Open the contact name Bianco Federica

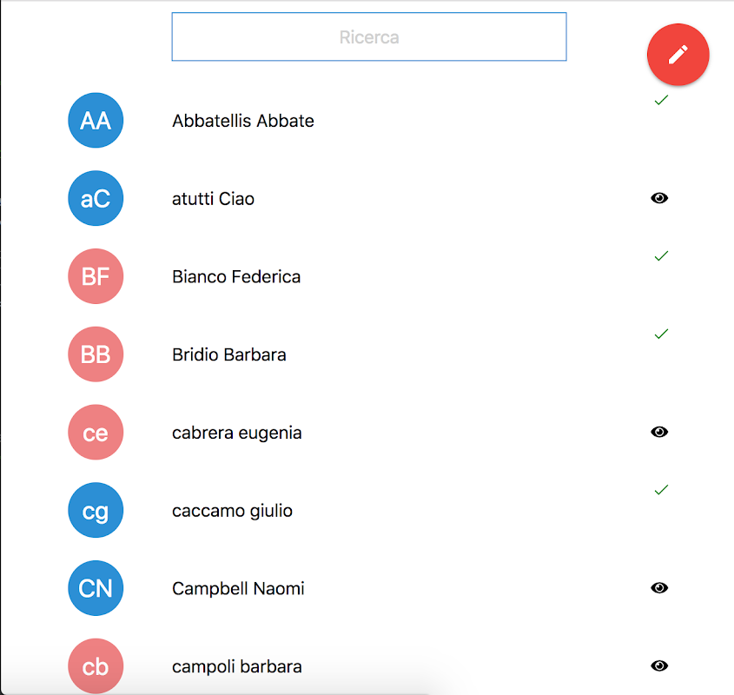pyautogui.click(x=236, y=277)
